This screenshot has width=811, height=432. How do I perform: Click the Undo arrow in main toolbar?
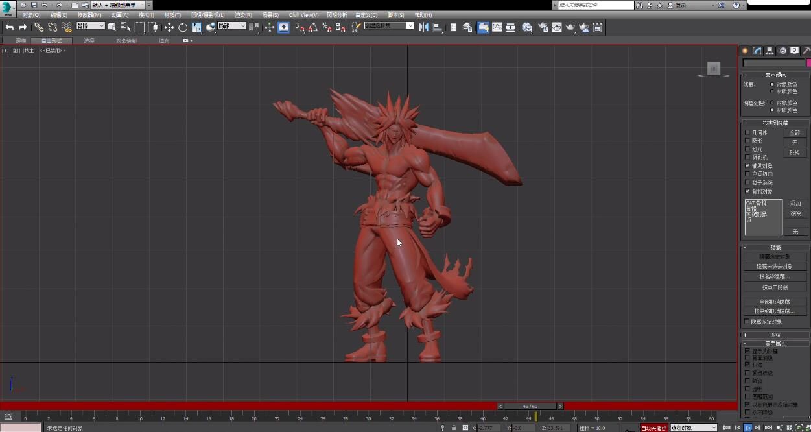(x=9, y=27)
